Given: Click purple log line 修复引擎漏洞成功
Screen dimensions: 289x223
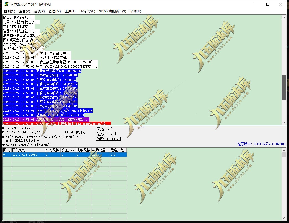Looking at the screenshot, I should [46, 120].
